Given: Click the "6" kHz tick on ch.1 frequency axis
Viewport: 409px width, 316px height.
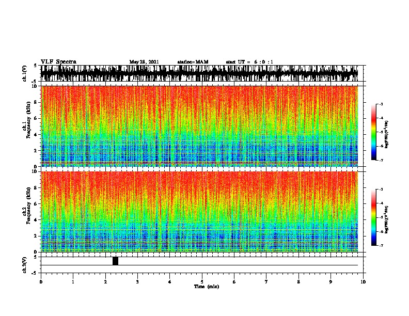Looking at the screenshot, I should 36,118.
